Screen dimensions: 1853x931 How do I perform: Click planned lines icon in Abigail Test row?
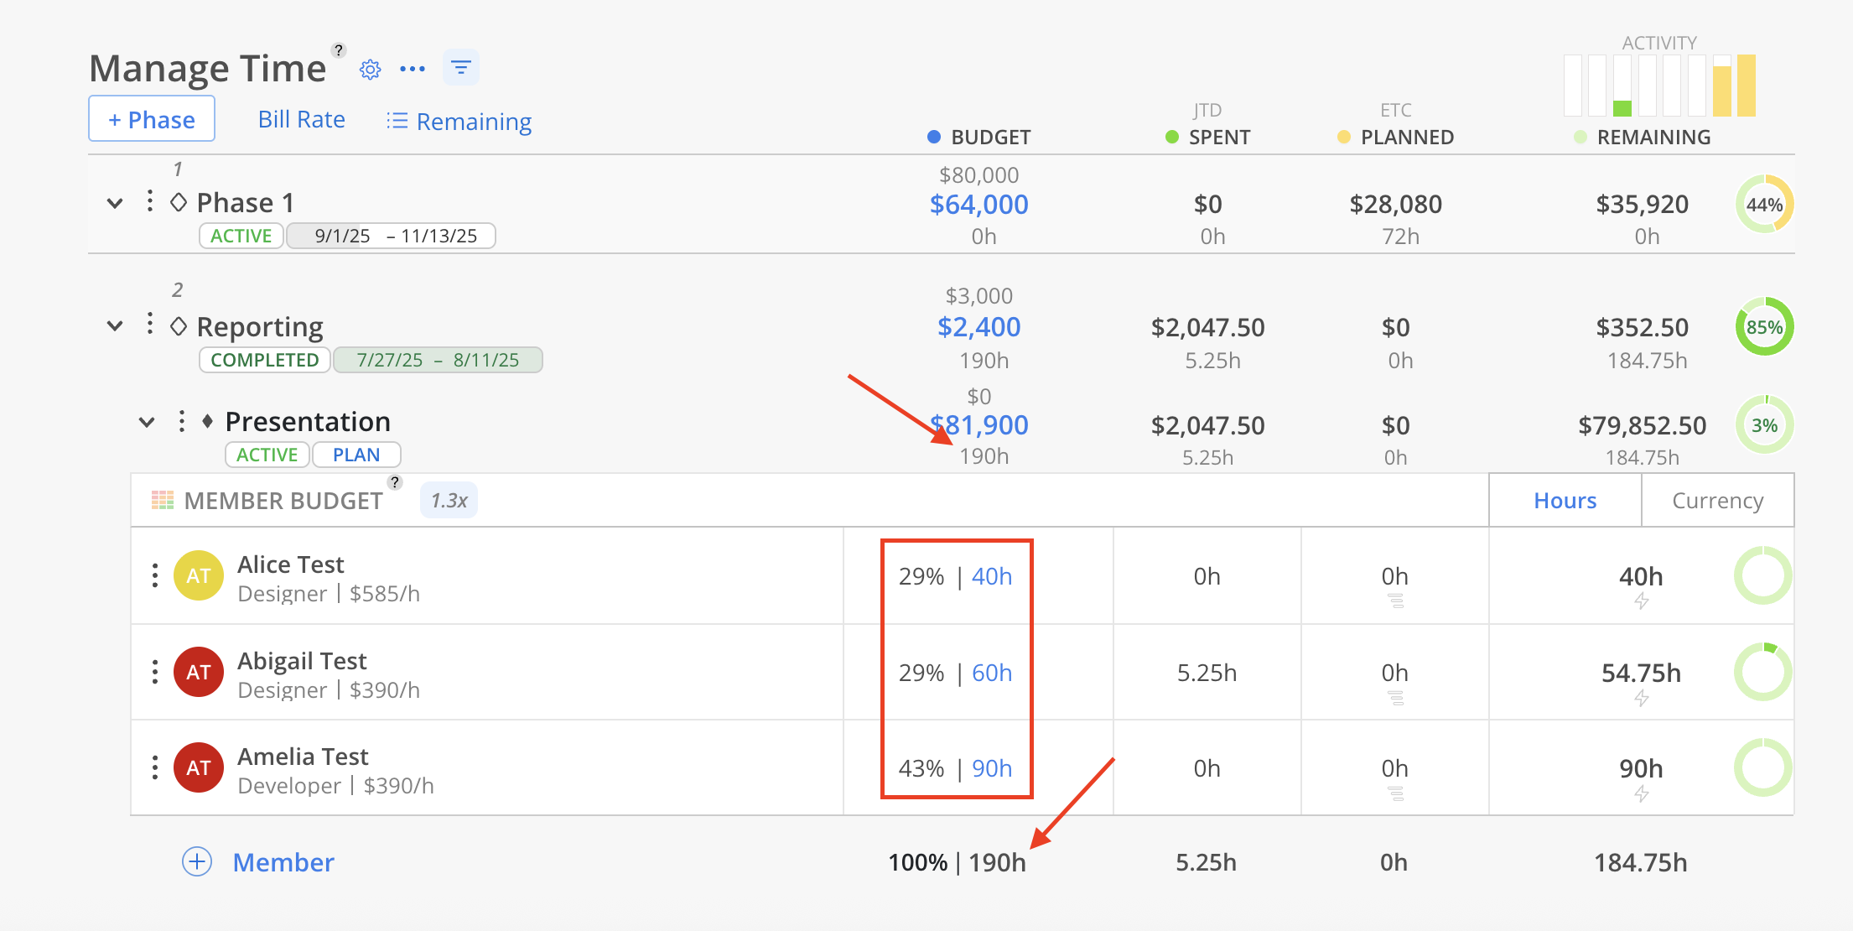1395,698
